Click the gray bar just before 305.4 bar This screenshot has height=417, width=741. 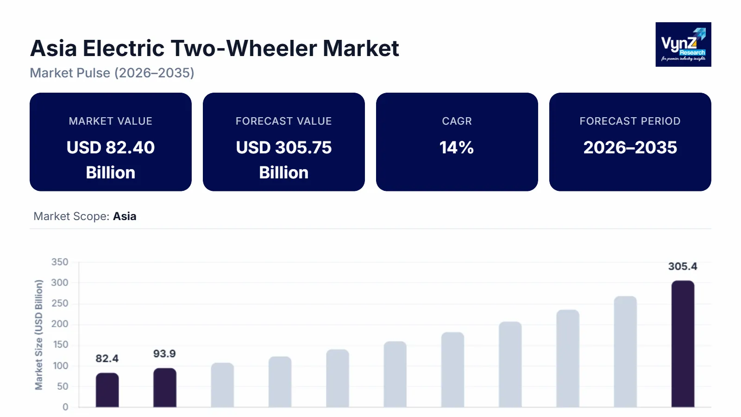pyautogui.click(x=625, y=352)
